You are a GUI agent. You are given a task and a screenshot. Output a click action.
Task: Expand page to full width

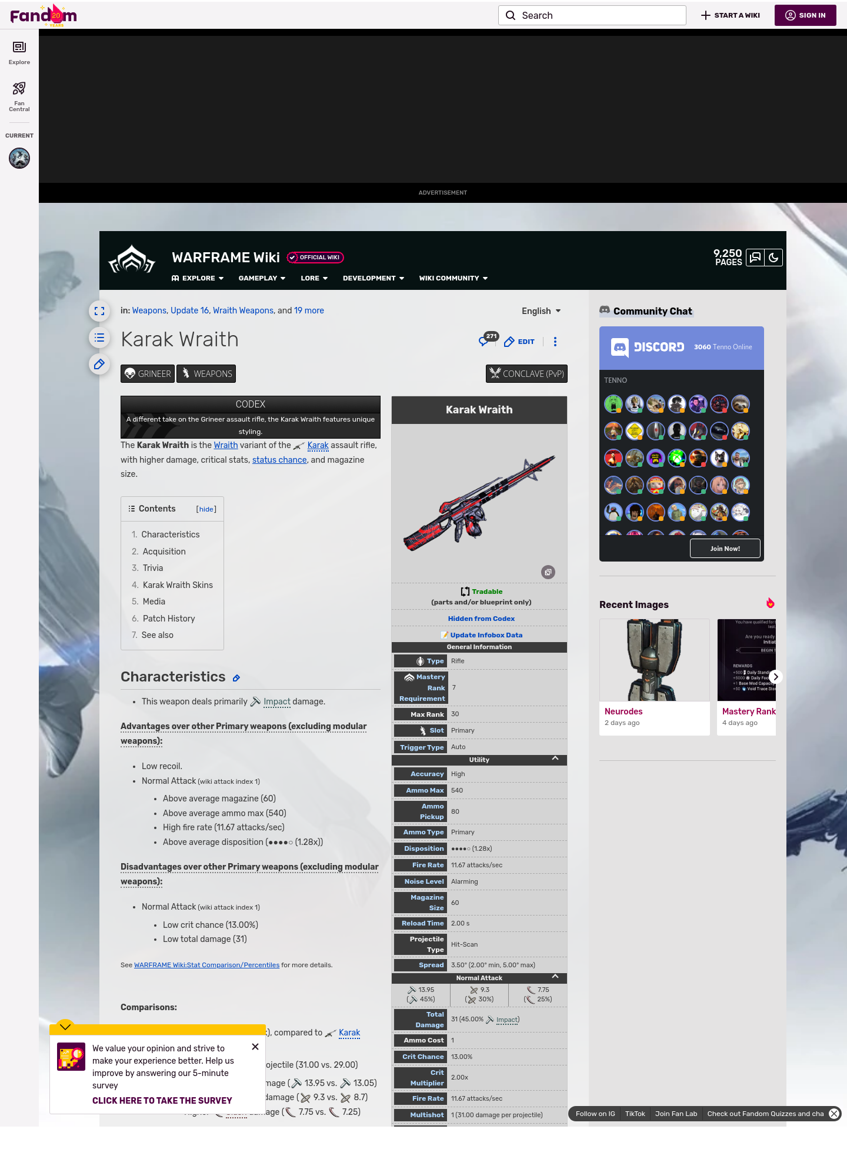[99, 311]
